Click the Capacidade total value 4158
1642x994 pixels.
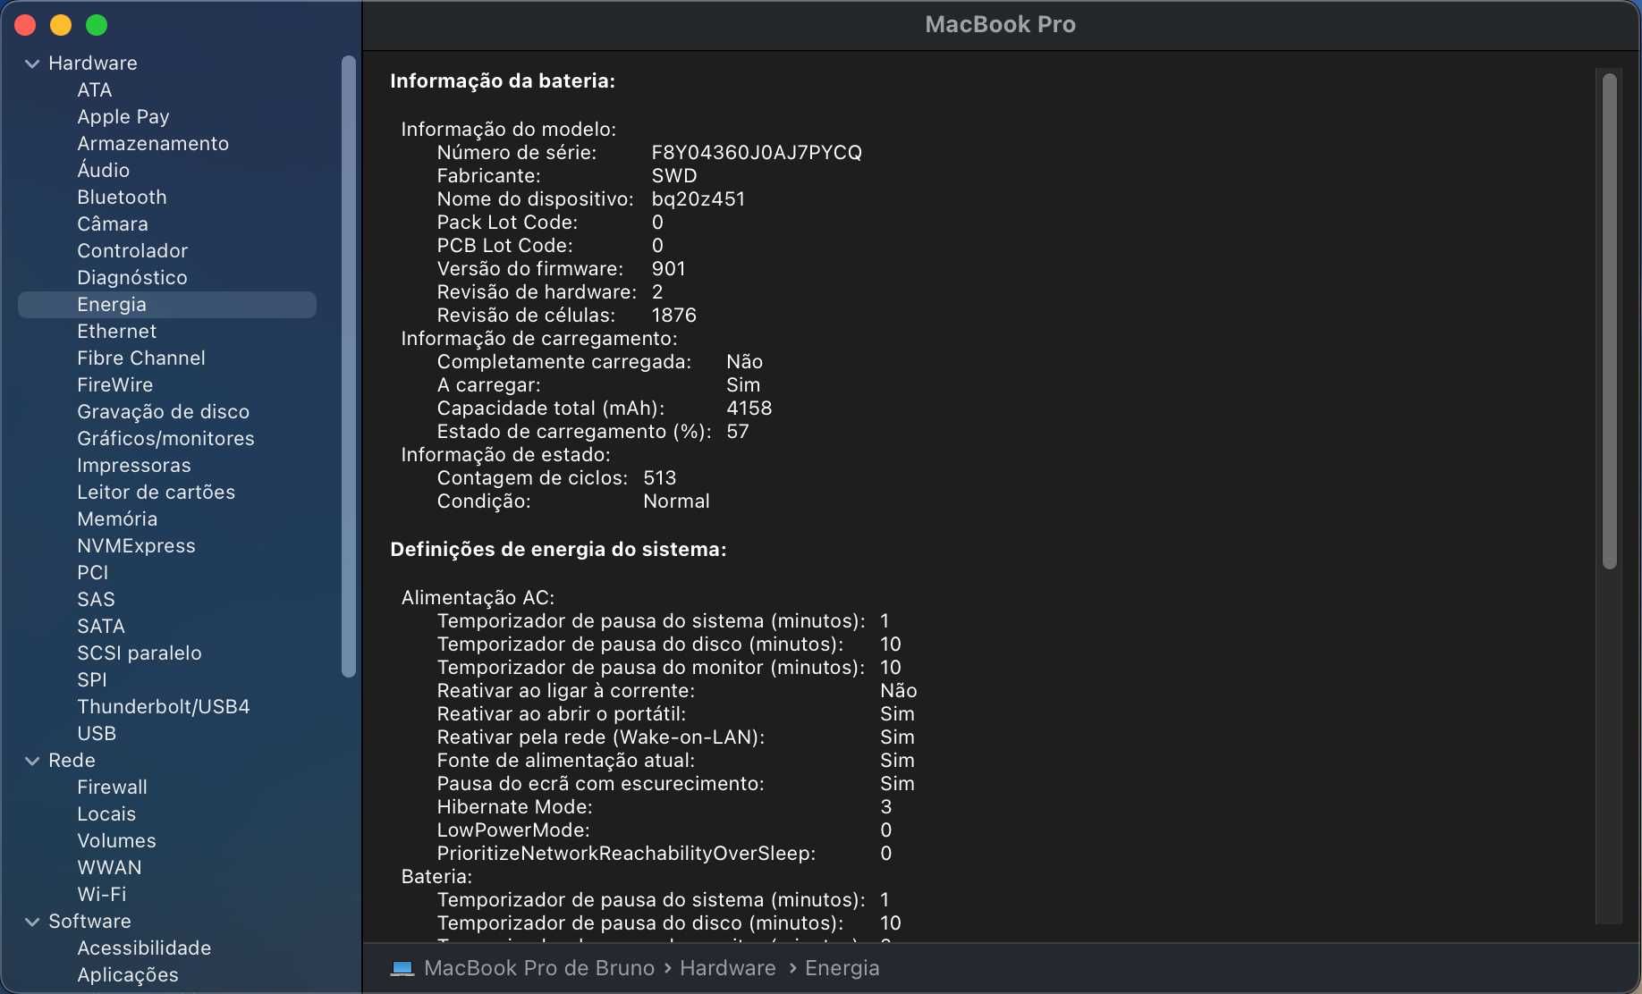(749, 409)
